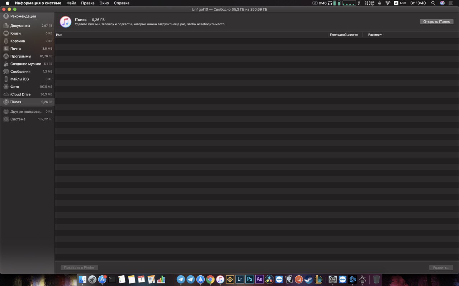
Task: Open the Сообщения category
Action: 27,71
